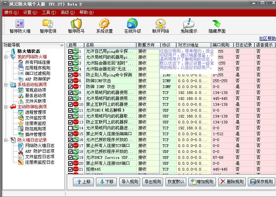Open ARP 防御保护 tree item
276x197 pixels.
[x=38, y=79]
